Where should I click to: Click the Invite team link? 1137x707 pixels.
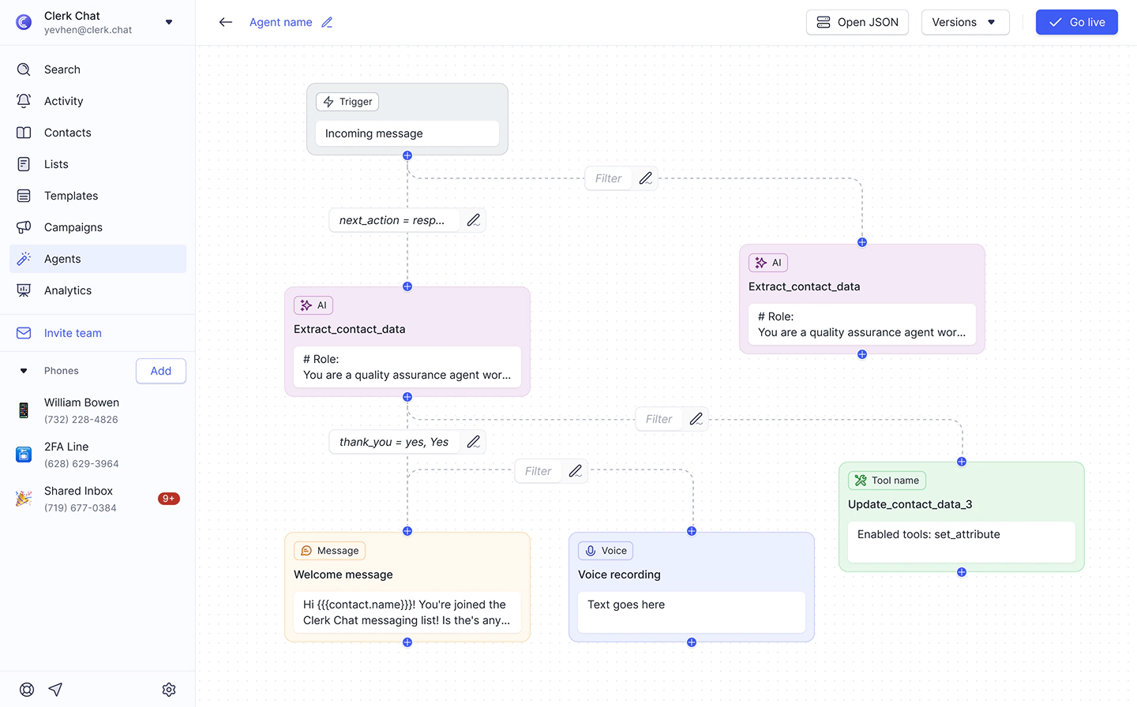73,333
